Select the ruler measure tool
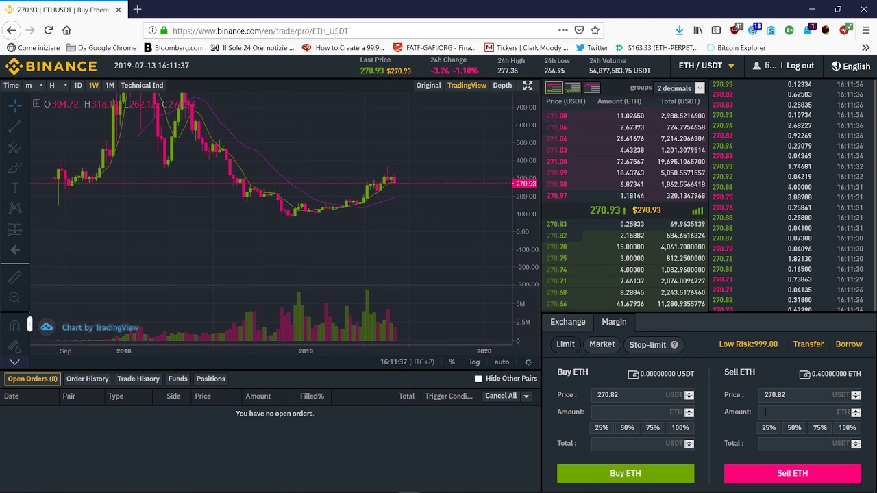 point(15,277)
